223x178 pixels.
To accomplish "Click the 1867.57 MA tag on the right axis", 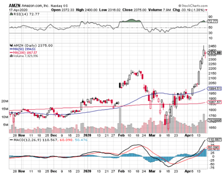I will pyautogui.click(x=215, y=102).
